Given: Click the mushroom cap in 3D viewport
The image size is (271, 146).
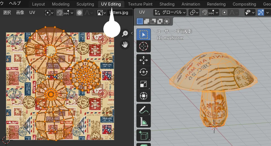Looking at the screenshot, I should click(x=214, y=71).
